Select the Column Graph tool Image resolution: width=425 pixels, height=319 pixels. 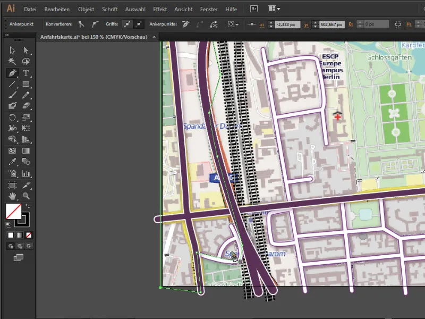tap(25, 173)
